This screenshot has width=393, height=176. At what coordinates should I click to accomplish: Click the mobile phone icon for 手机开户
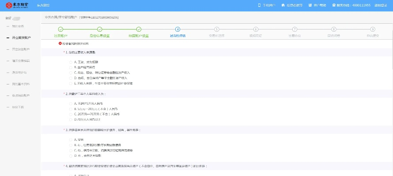point(259,5)
